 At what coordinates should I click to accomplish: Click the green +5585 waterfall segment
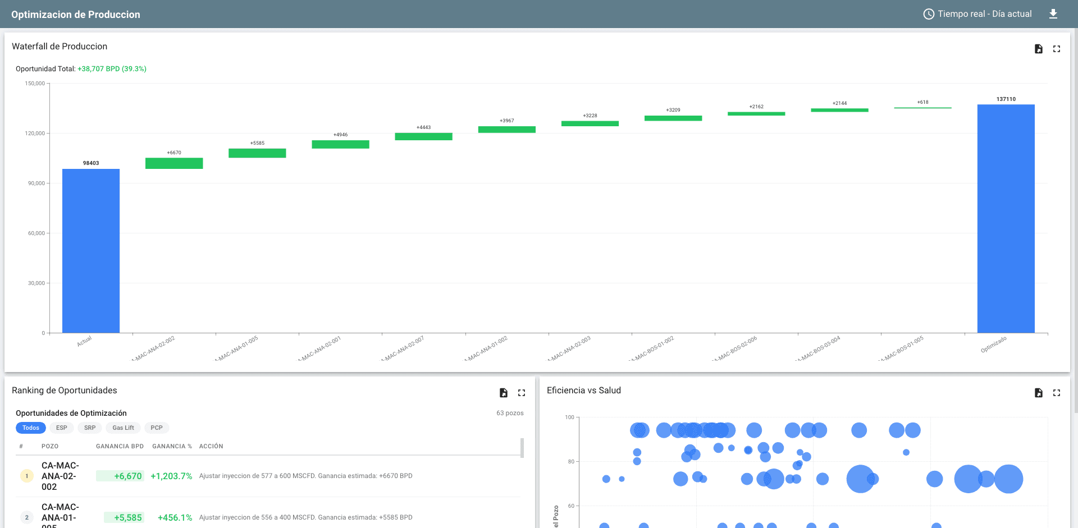(257, 153)
